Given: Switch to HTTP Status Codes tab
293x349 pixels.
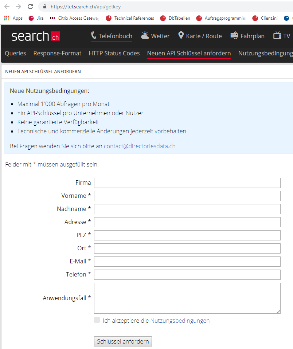Looking at the screenshot, I should 114,54.
